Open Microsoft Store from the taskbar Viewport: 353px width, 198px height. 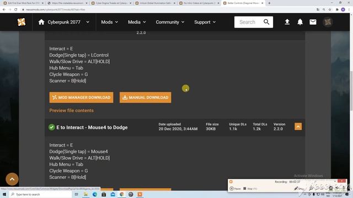click(x=104, y=194)
